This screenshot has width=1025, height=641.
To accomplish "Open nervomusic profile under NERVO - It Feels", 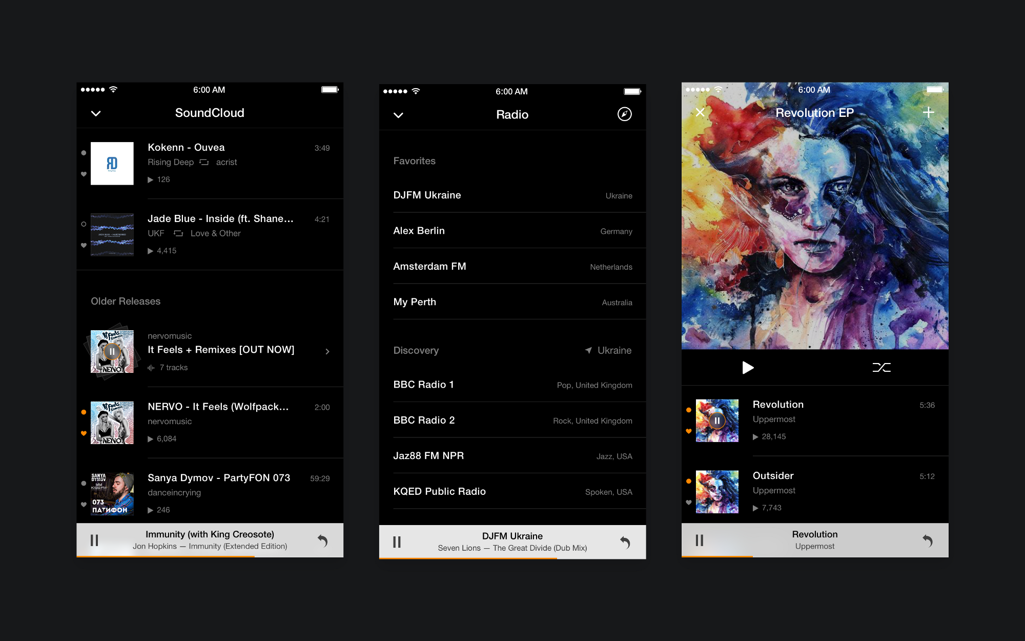I will 170,422.
